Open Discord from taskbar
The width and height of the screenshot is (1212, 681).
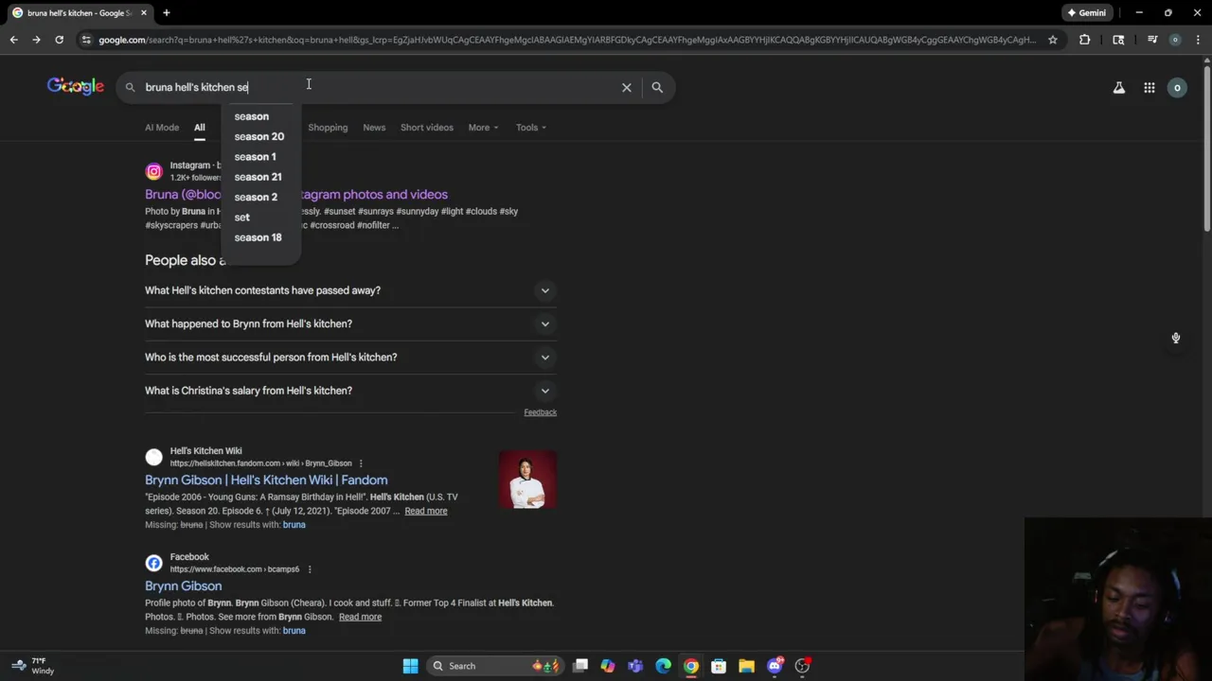(775, 666)
